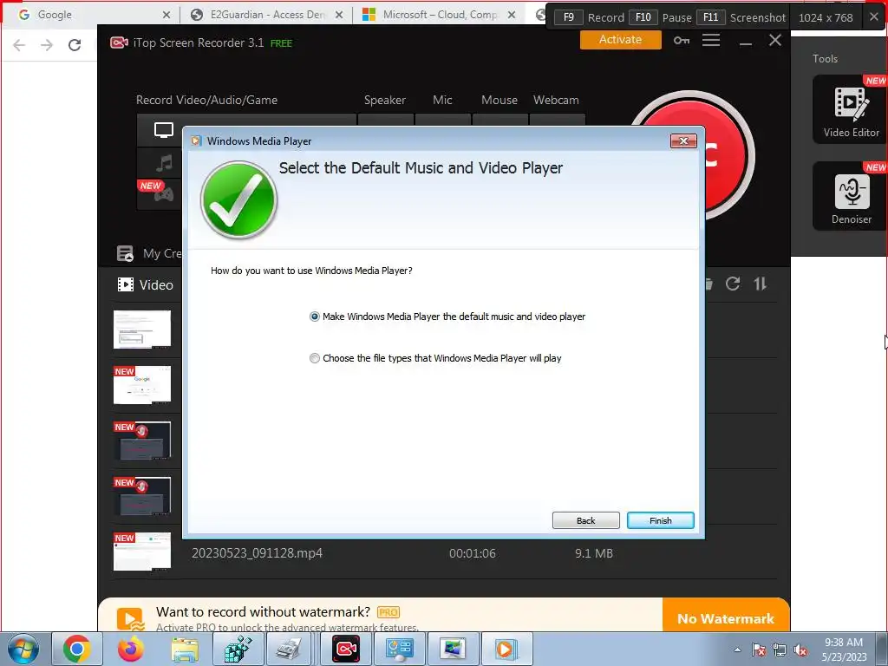Click Finish in Windows Media Player dialog

pyautogui.click(x=660, y=520)
